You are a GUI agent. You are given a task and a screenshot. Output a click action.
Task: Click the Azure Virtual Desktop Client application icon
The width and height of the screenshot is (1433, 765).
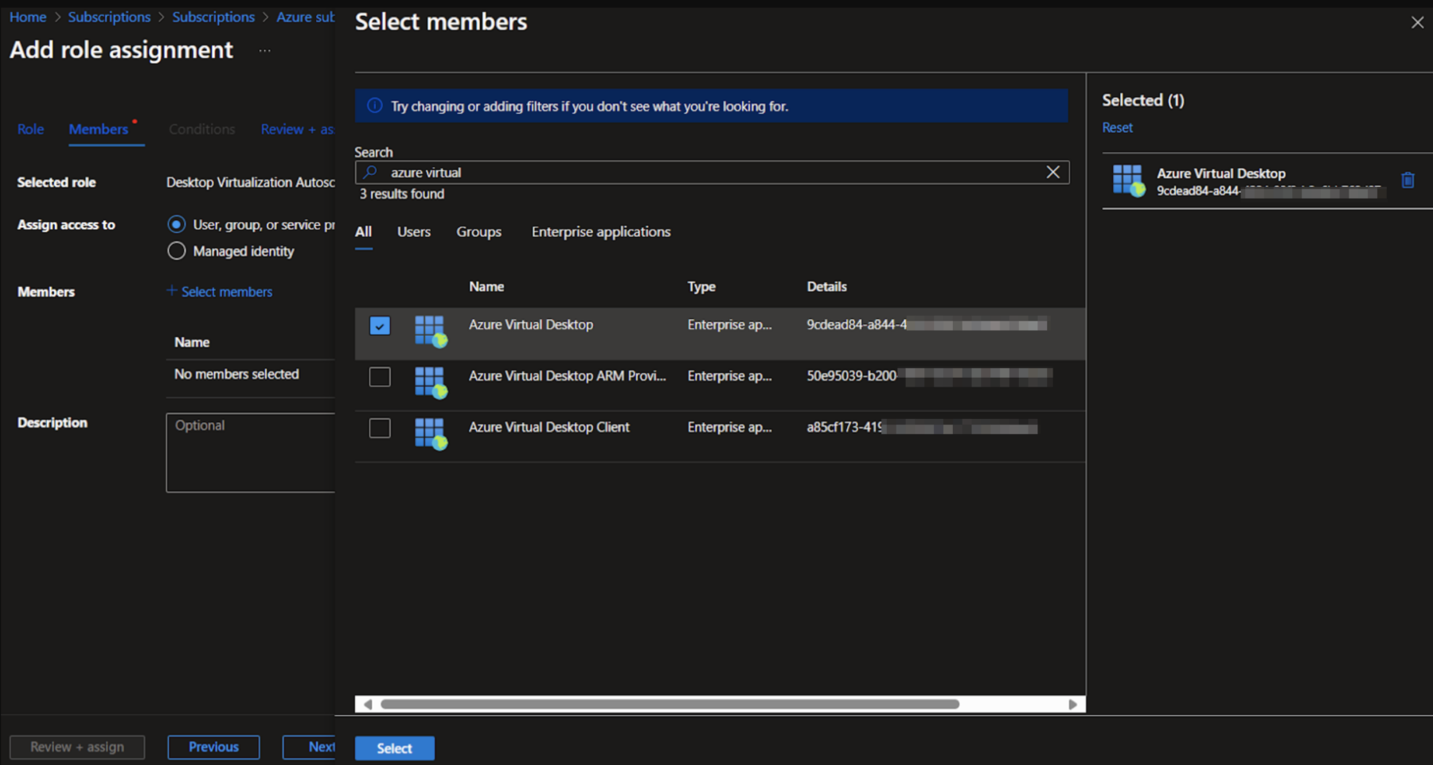tap(430, 435)
